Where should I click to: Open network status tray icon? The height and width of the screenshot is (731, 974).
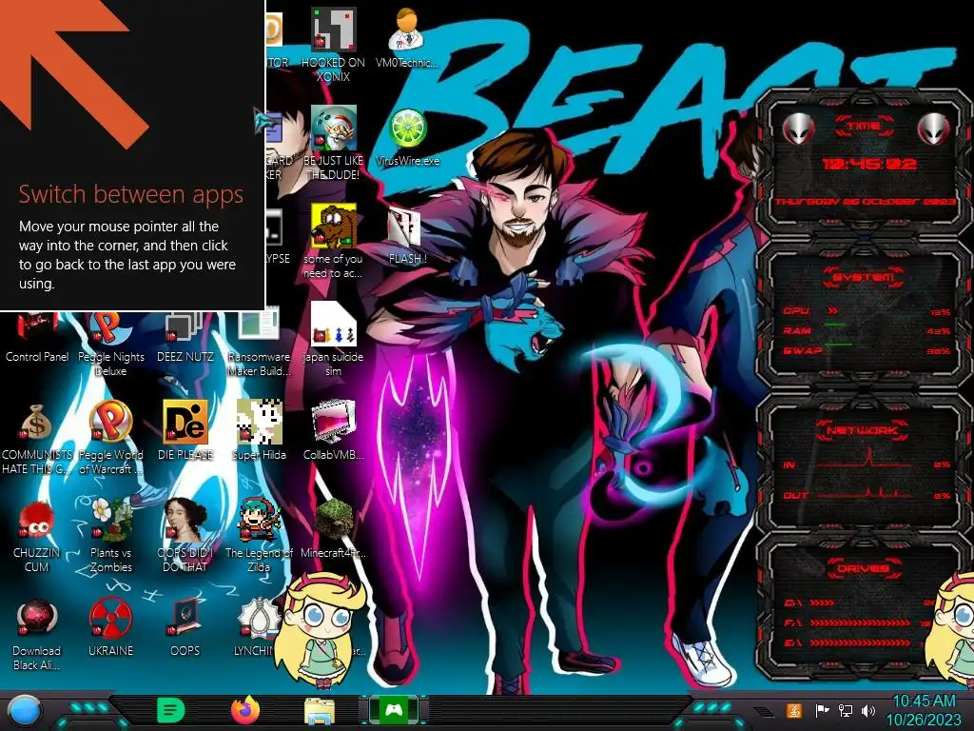click(x=846, y=710)
